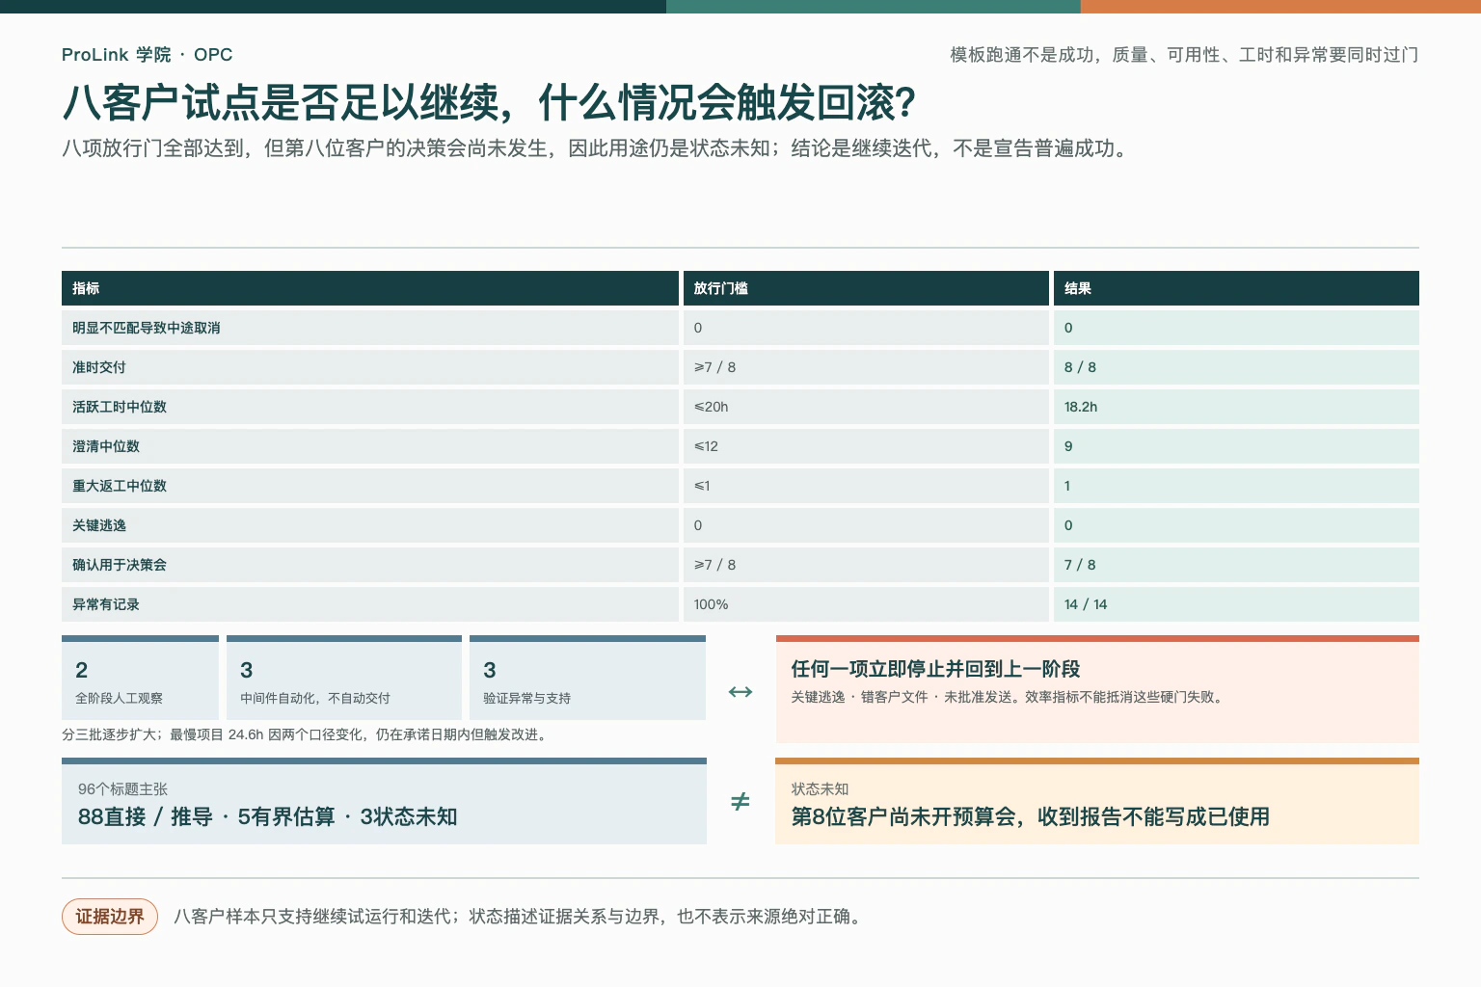The height and width of the screenshot is (987, 1481).
Task: Click the '中间件自动化，不自动交付' card
Action: (x=344, y=678)
